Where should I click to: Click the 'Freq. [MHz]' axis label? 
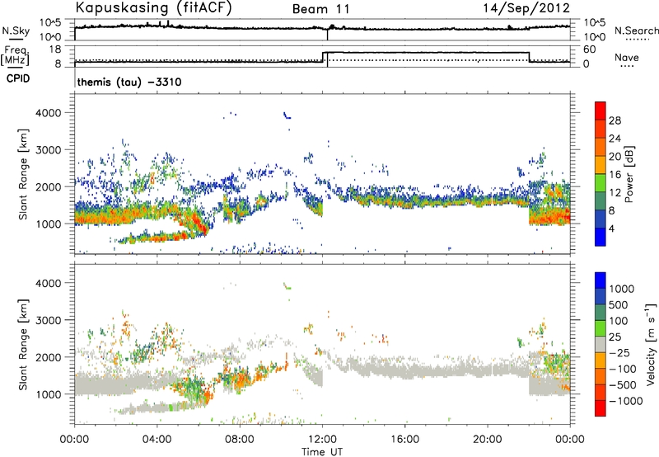coord(16,55)
